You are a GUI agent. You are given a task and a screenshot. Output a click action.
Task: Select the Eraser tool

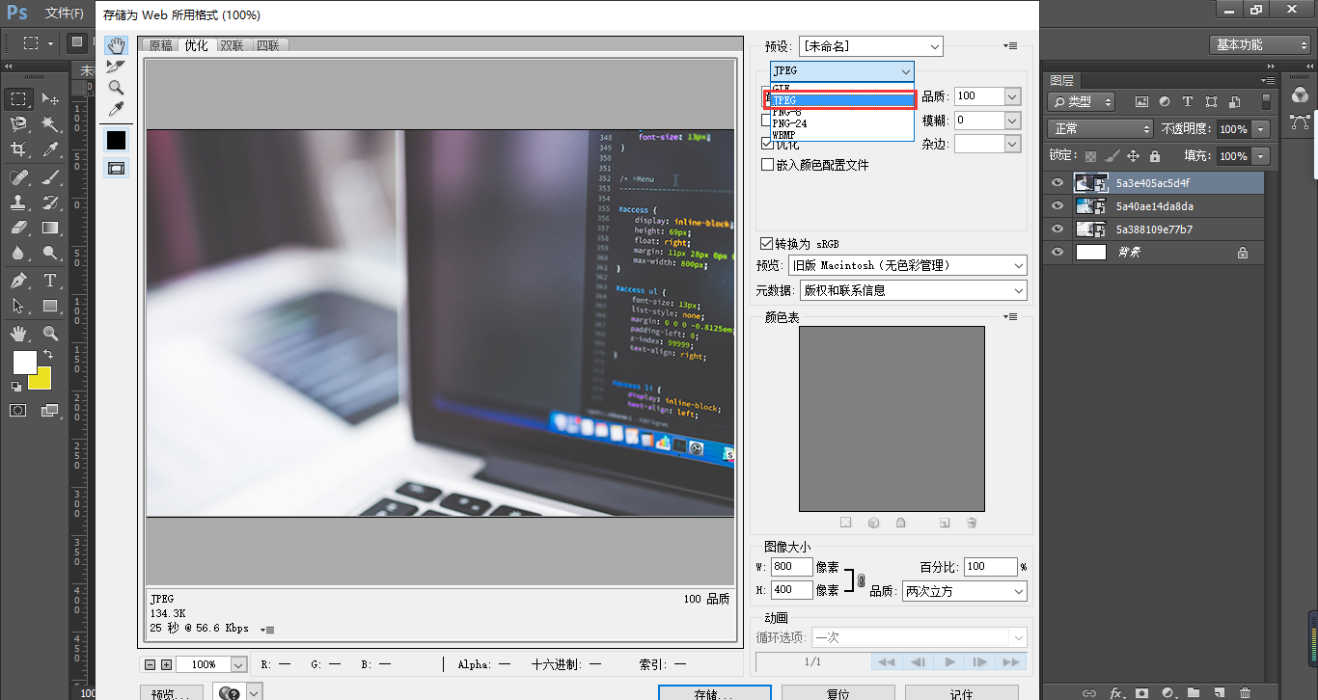pyautogui.click(x=18, y=228)
